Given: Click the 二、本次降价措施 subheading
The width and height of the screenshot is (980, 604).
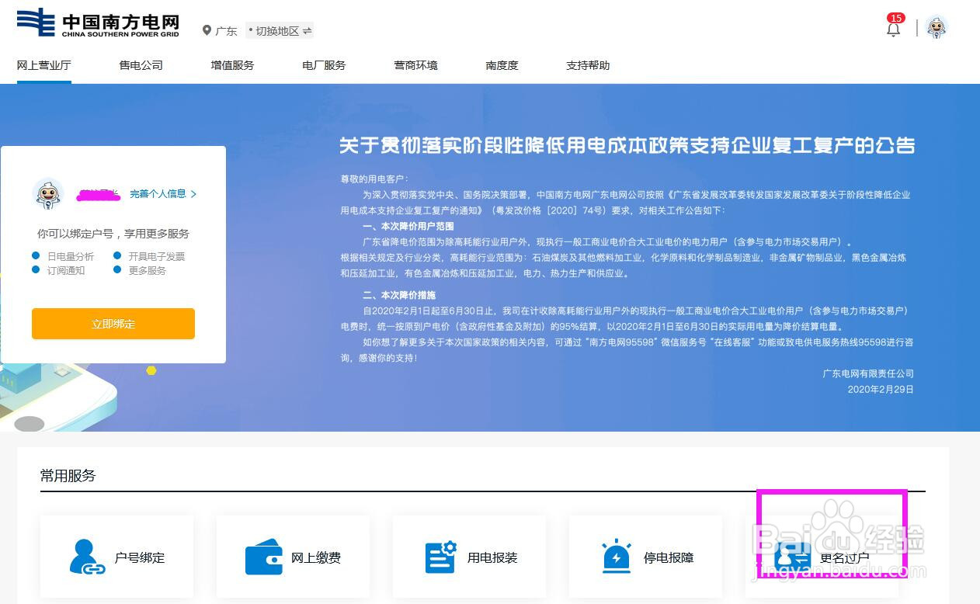Looking at the screenshot, I should tap(399, 295).
